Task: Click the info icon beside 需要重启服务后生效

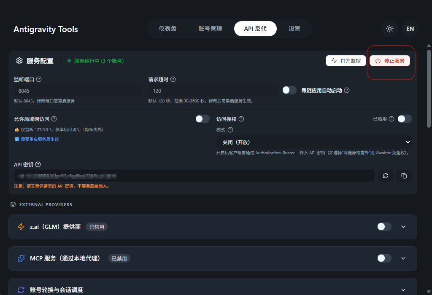Action: point(17,139)
